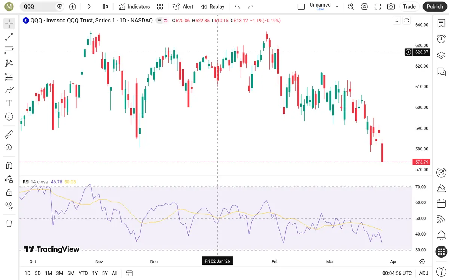Image resolution: width=449 pixels, height=280 pixels.
Task: Open the hotlists target icon
Action: (x=441, y=172)
